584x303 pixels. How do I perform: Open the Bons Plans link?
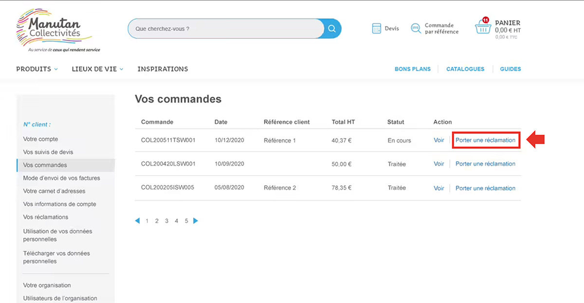[x=412, y=69]
